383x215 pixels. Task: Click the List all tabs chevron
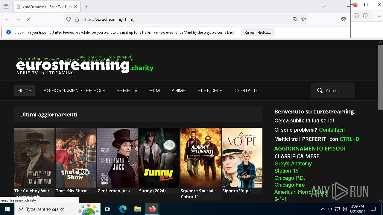324,7
